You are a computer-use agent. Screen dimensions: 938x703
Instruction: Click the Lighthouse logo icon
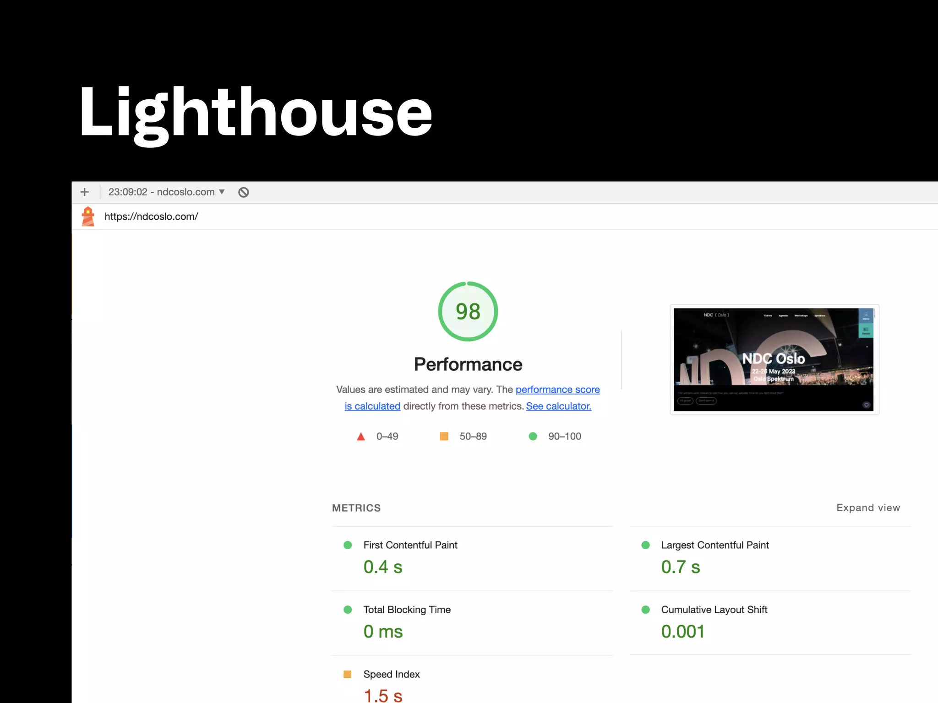click(88, 216)
